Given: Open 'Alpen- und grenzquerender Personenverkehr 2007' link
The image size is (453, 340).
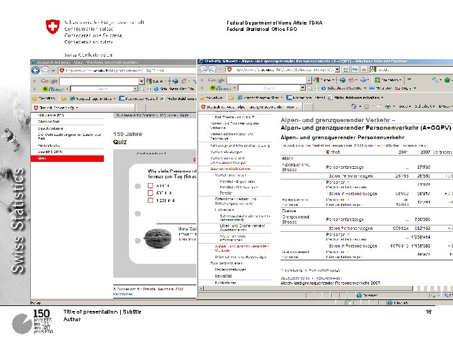Looking at the screenshot, I should (330, 283).
